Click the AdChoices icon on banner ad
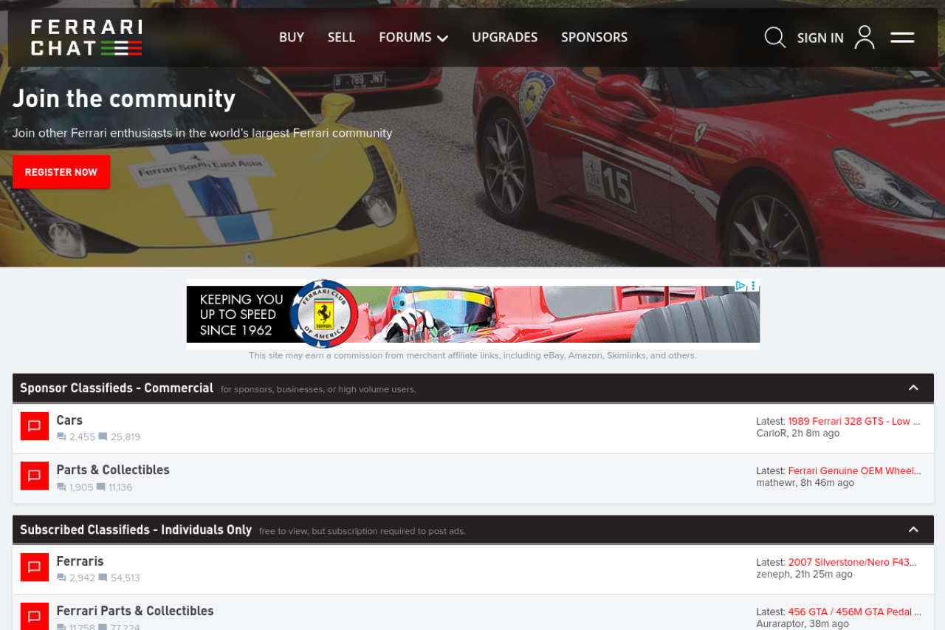945x630 pixels. [740, 287]
